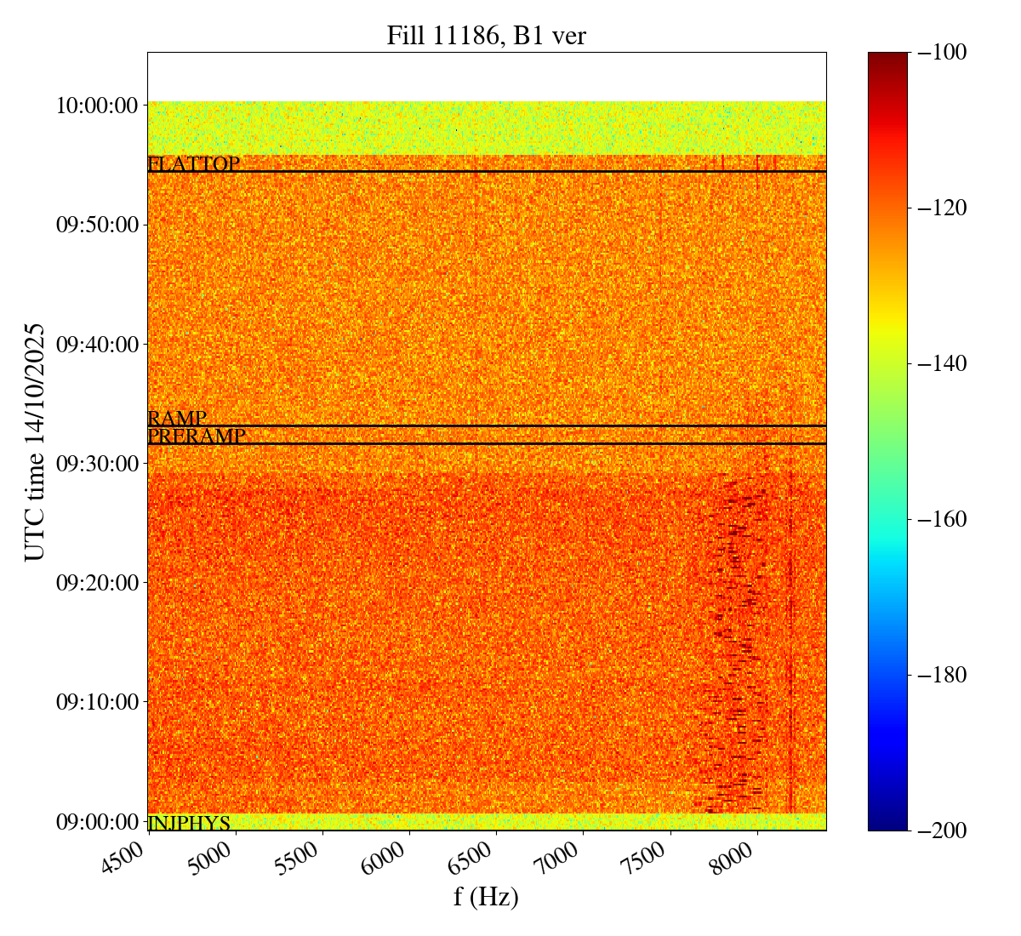1021x936 pixels.
Task: Click the -100 colorbar tick label
Action: (941, 53)
